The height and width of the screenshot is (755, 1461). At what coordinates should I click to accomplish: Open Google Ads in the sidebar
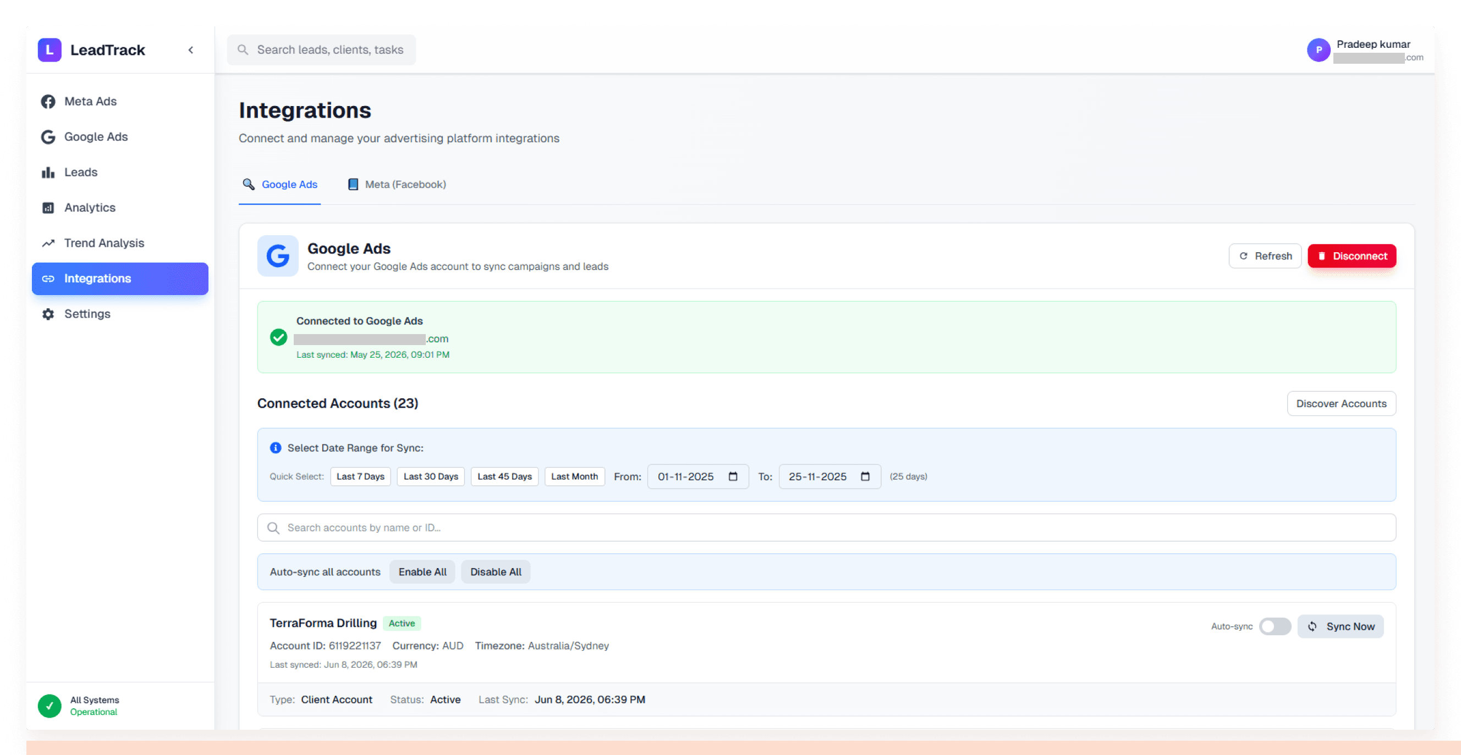[120, 136]
